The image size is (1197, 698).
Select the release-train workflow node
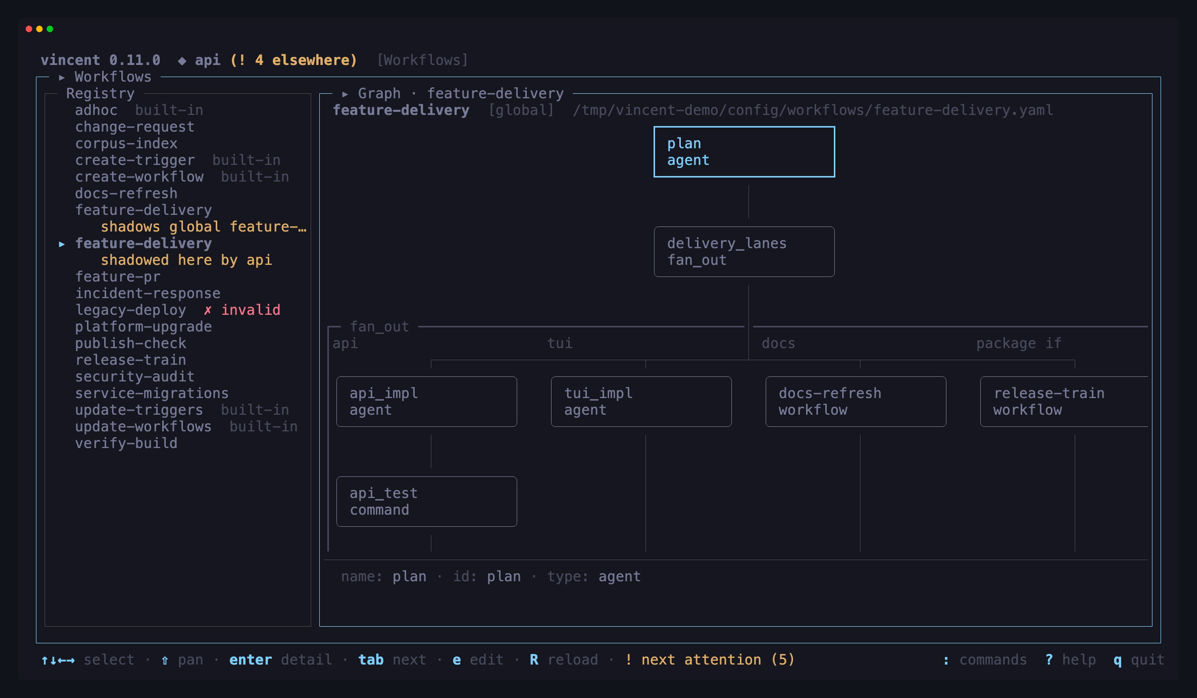click(1064, 401)
